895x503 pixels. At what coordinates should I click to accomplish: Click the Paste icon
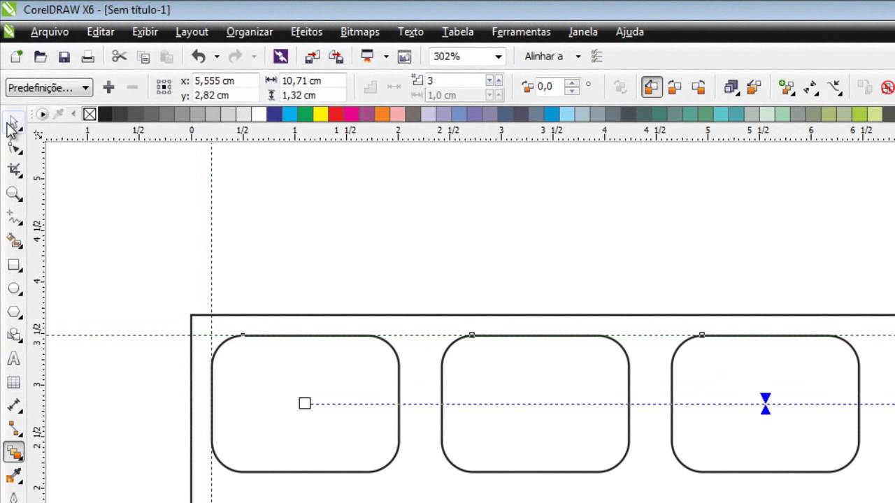[x=166, y=57]
